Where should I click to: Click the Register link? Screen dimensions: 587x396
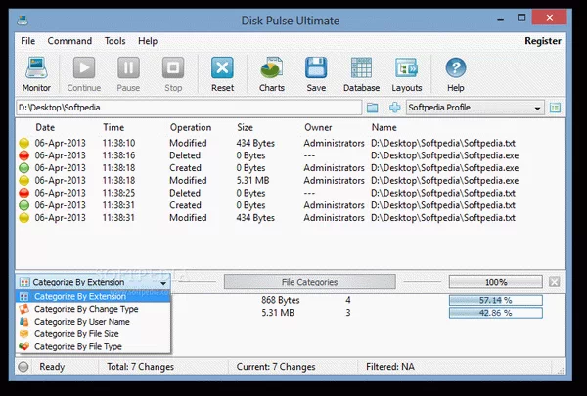(x=542, y=41)
